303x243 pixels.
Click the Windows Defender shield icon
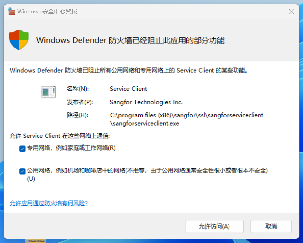(x=19, y=40)
